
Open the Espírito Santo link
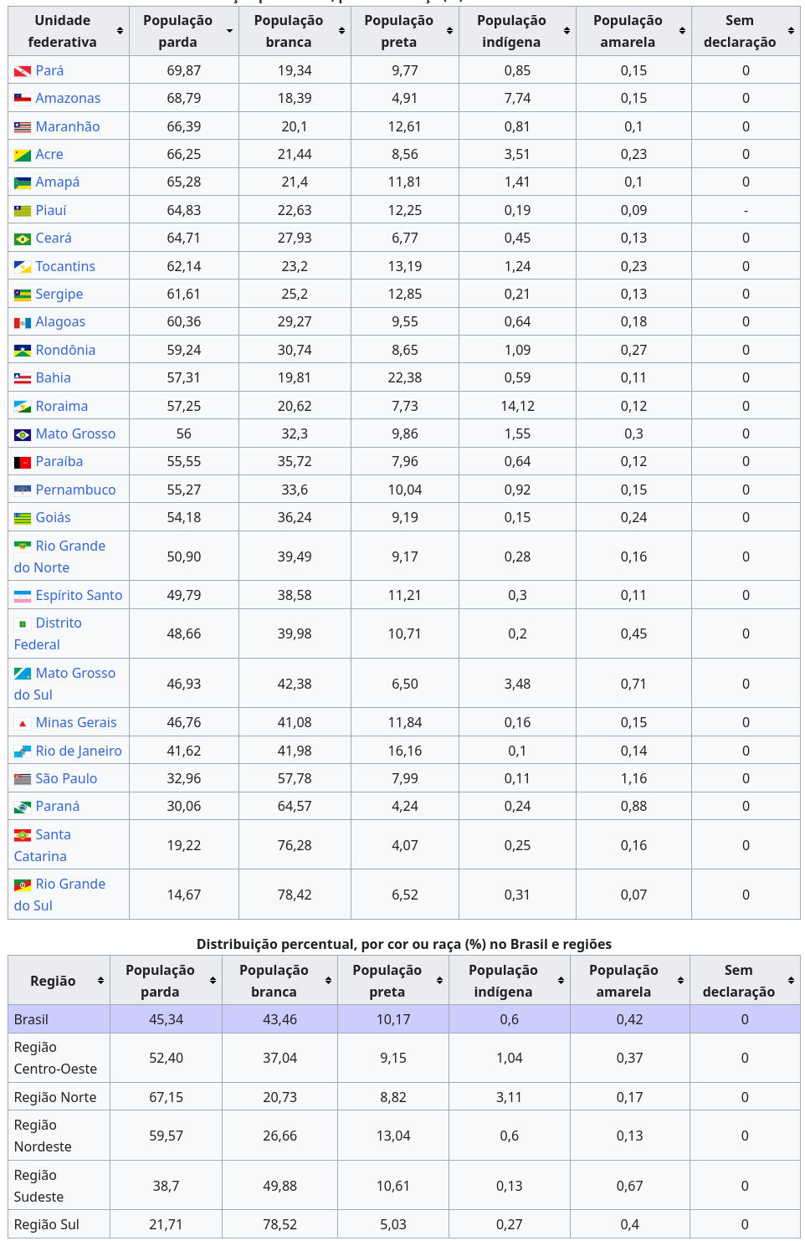tap(79, 596)
